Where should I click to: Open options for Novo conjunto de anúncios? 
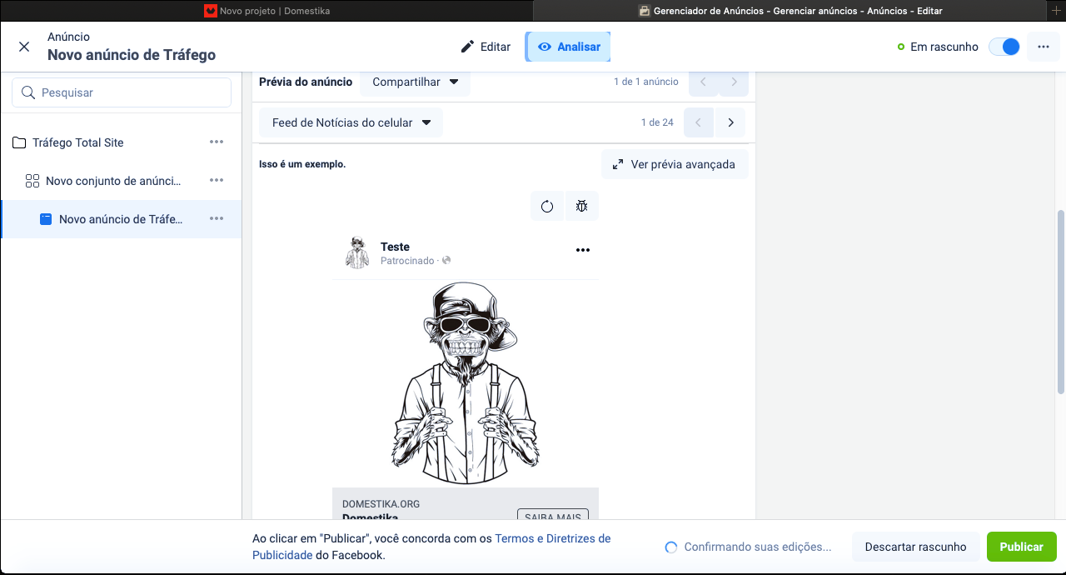point(217,181)
